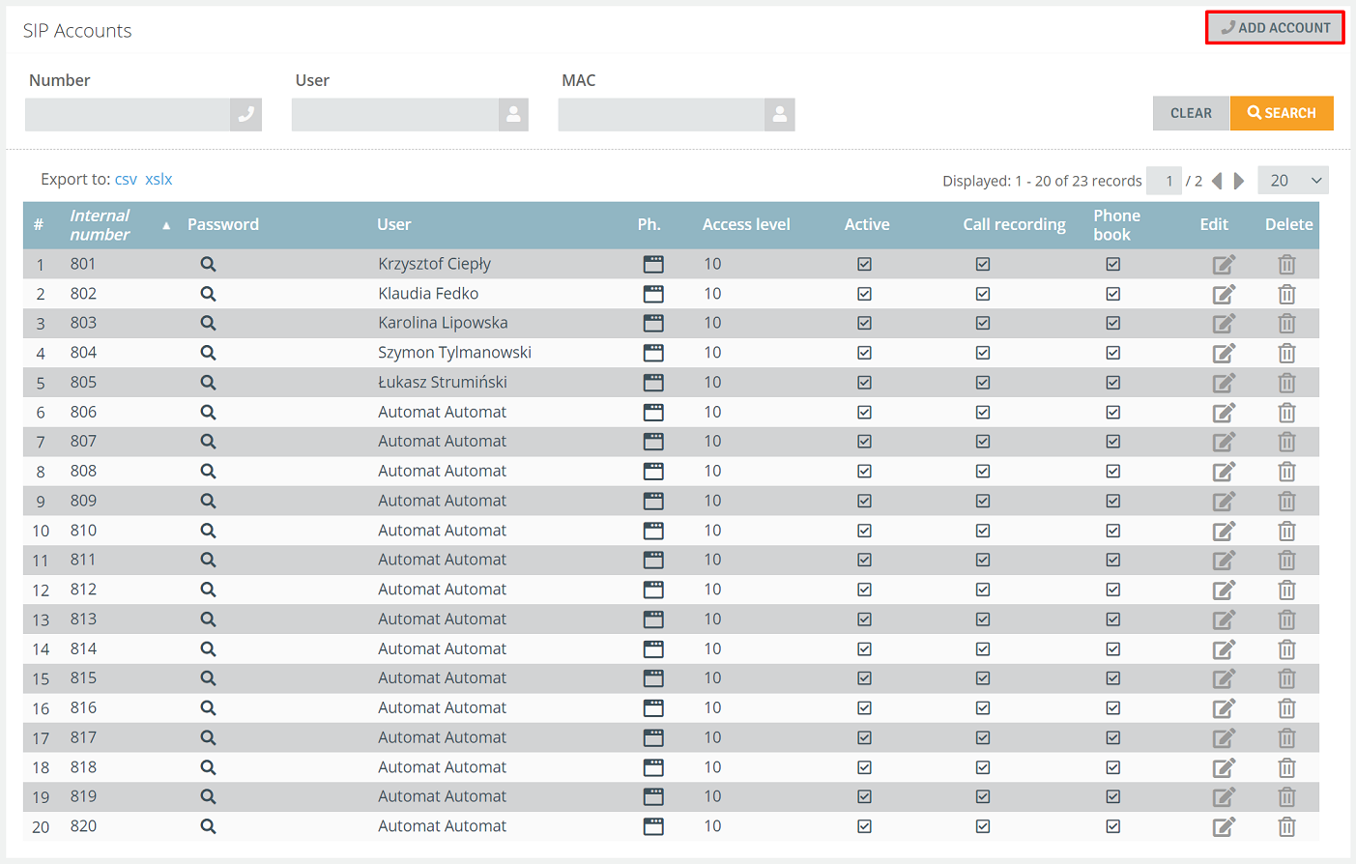Image resolution: width=1356 pixels, height=864 pixels.
Task: Open records-per-page dropdown showing 20
Action: click(x=1293, y=181)
